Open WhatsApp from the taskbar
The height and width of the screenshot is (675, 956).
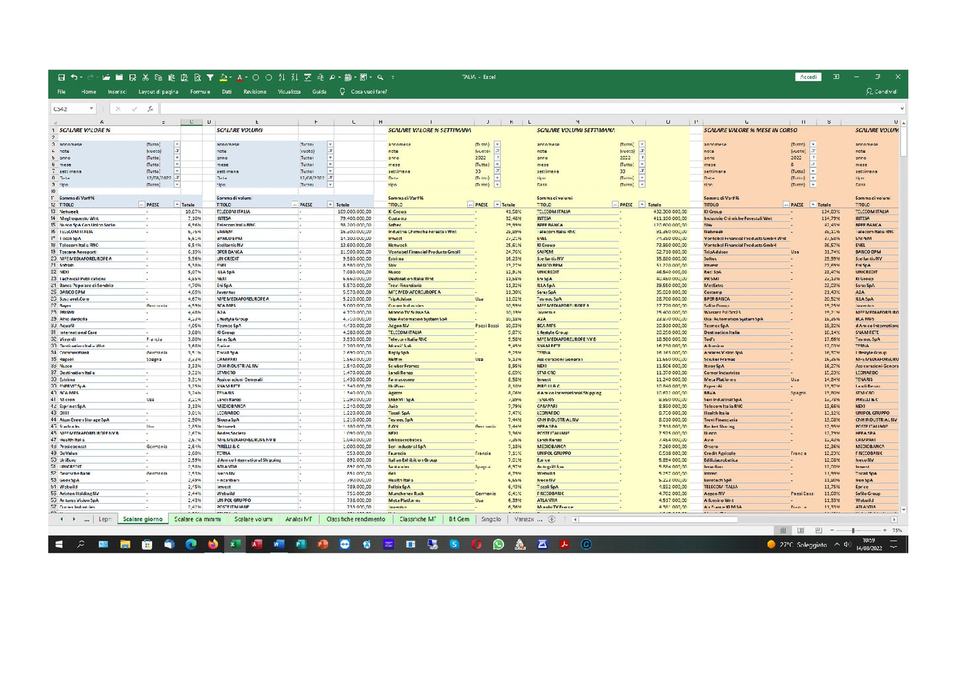(498, 545)
